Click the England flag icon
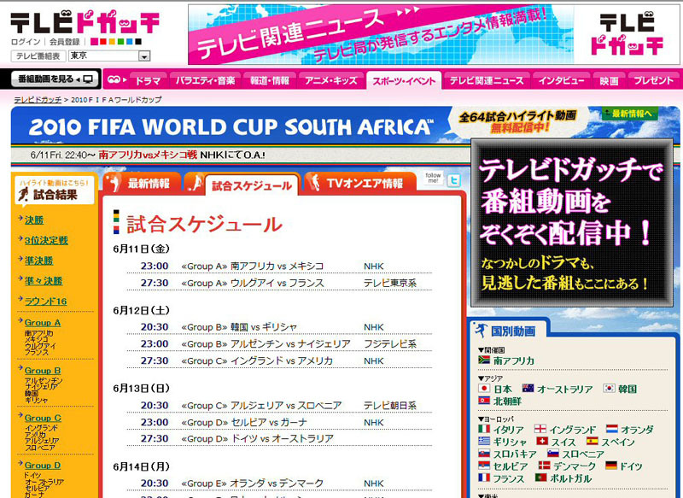The image size is (683, 498). (x=540, y=429)
